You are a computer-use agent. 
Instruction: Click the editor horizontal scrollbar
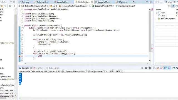coord(86,63)
